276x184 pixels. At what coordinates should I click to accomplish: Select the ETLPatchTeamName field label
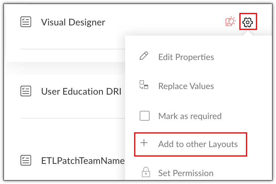coord(83,161)
